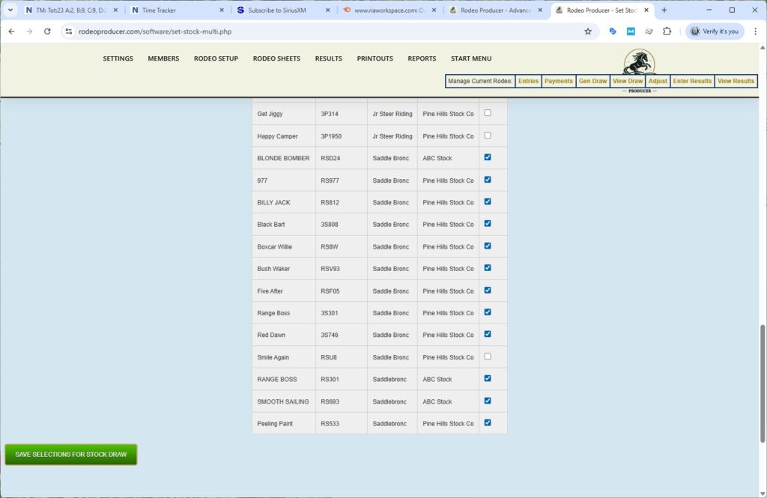Image resolution: width=767 pixels, height=498 pixels.
Task: Click inside the browser address bar
Action: click(x=225, y=32)
